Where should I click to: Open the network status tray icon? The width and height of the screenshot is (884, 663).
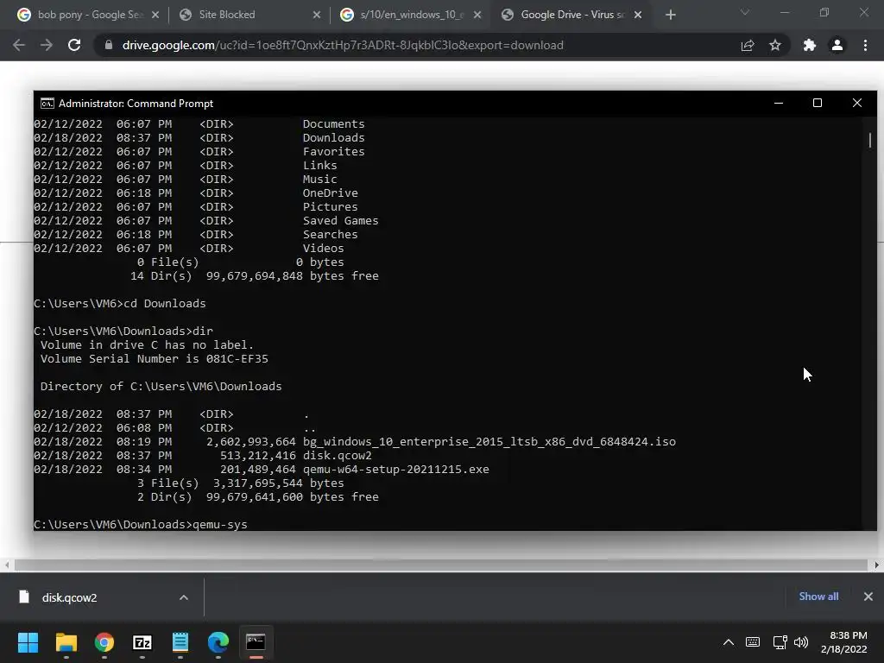coord(780,642)
